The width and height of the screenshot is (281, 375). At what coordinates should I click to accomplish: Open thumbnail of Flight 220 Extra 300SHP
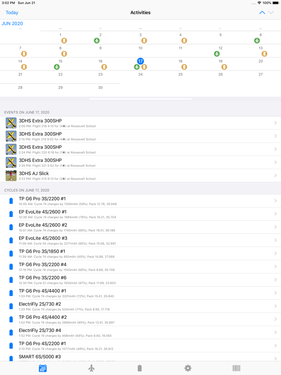pos(11,149)
